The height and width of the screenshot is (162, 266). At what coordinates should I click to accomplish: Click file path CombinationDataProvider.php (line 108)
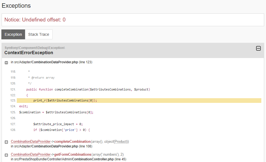pyautogui.click(x=51, y=146)
